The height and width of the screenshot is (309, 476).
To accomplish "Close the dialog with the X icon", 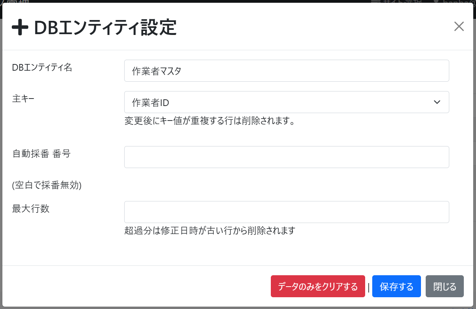I will pos(459,26).
